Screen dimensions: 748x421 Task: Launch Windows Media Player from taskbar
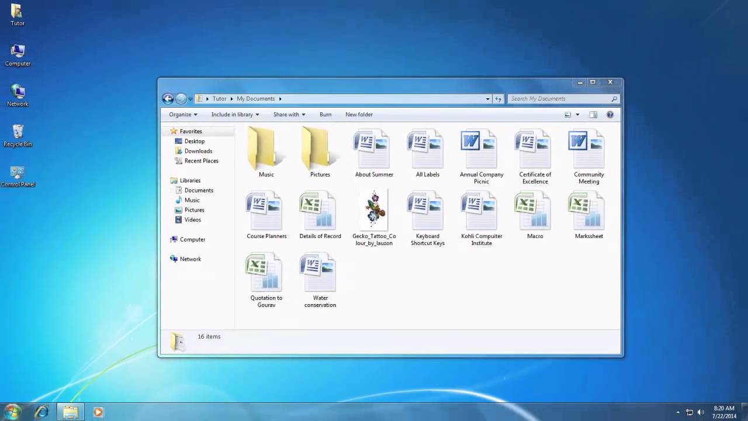(98, 412)
